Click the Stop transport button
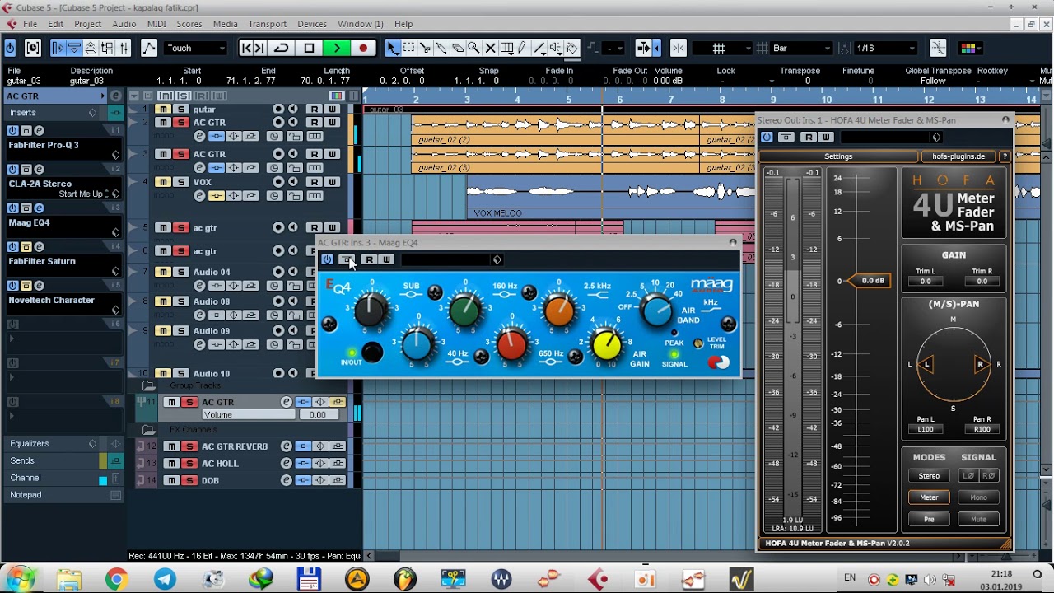Viewport: 1054px width, 593px height. pos(309,48)
